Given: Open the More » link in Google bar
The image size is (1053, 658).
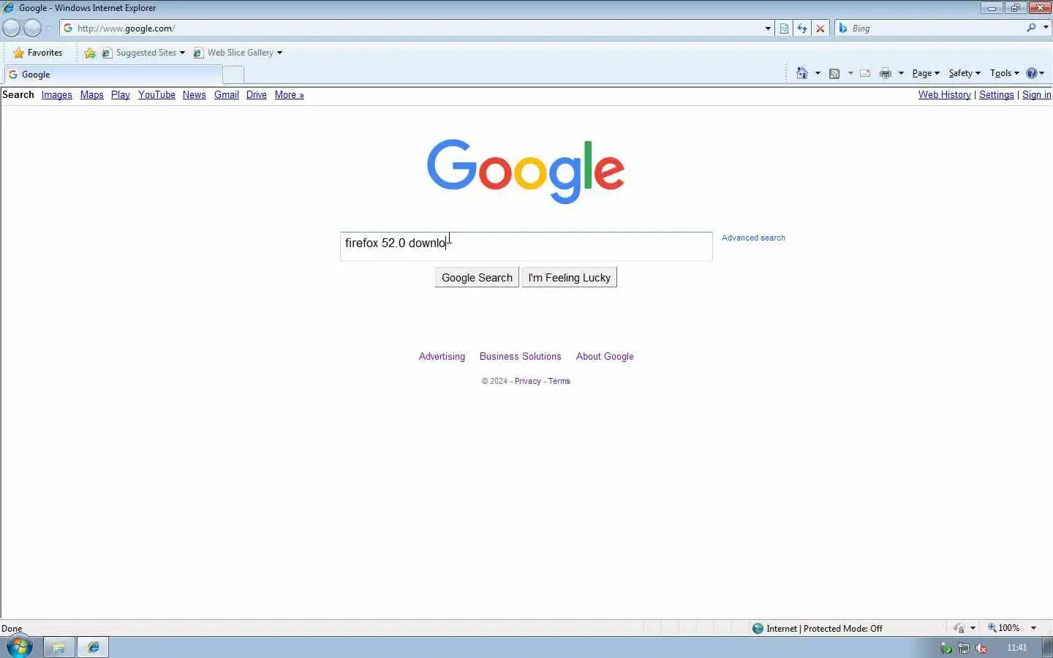Looking at the screenshot, I should point(289,95).
